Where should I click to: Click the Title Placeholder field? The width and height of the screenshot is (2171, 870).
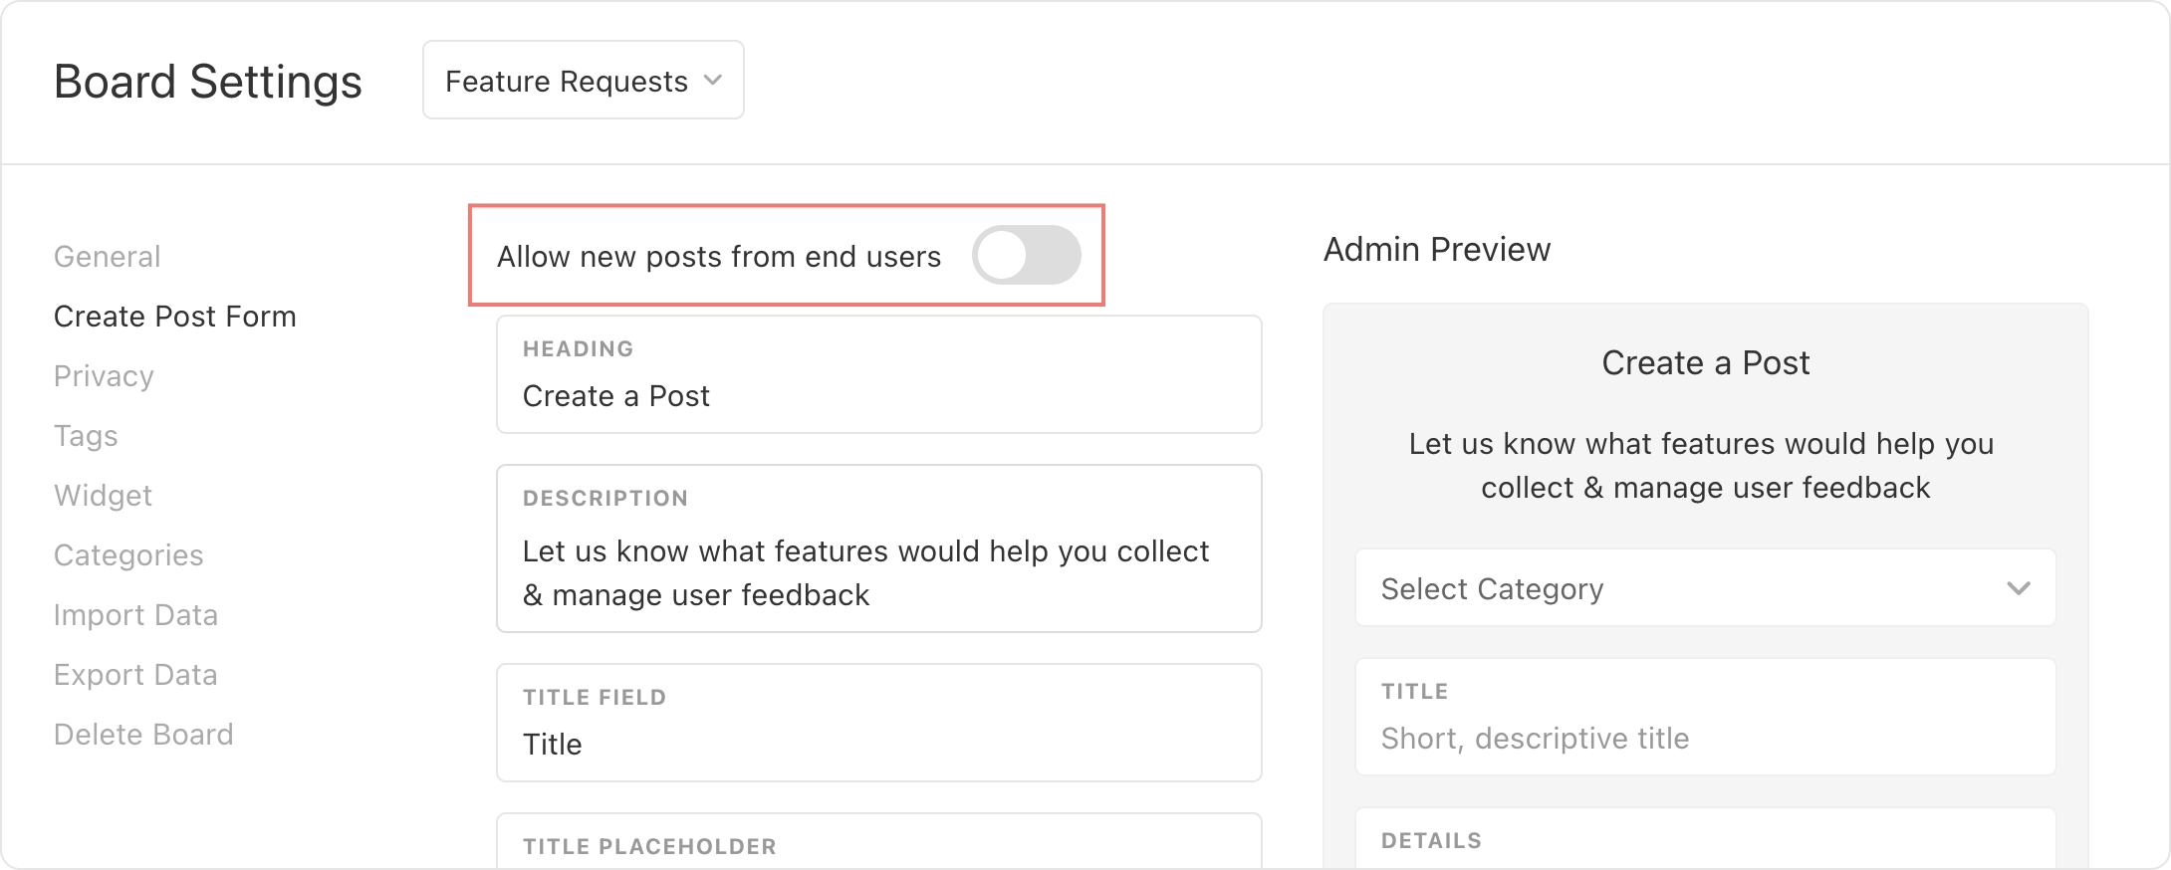click(879, 841)
